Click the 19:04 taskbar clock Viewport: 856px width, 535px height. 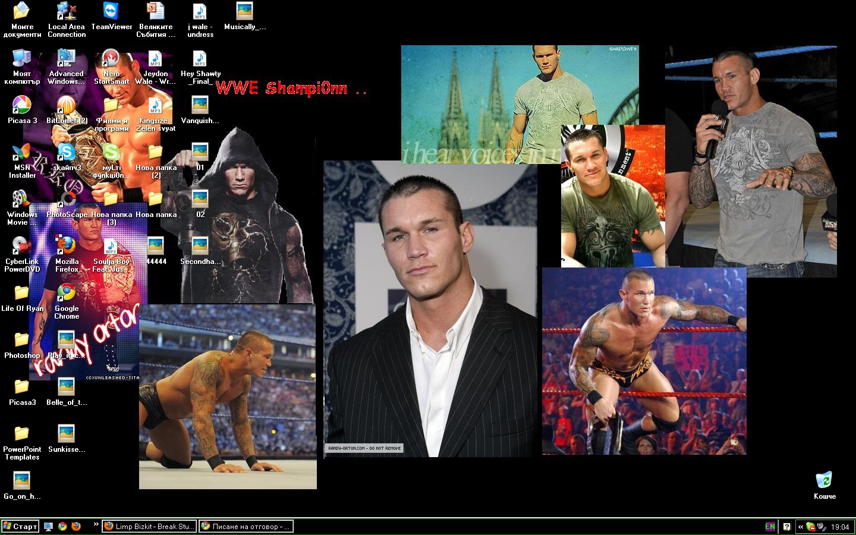click(840, 527)
